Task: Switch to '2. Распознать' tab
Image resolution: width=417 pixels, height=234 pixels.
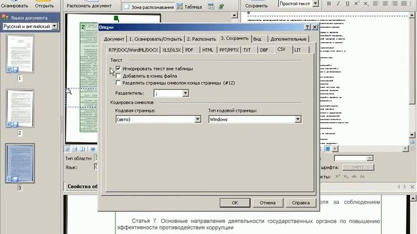Action: point(201,39)
